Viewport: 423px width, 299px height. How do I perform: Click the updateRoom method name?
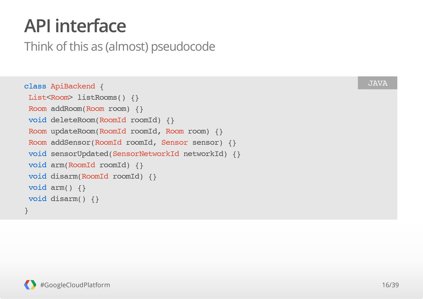click(73, 131)
